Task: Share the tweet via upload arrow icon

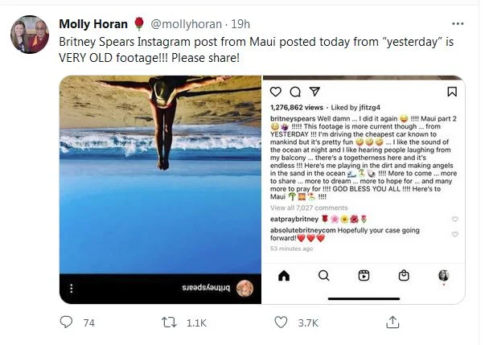Action: (392, 322)
